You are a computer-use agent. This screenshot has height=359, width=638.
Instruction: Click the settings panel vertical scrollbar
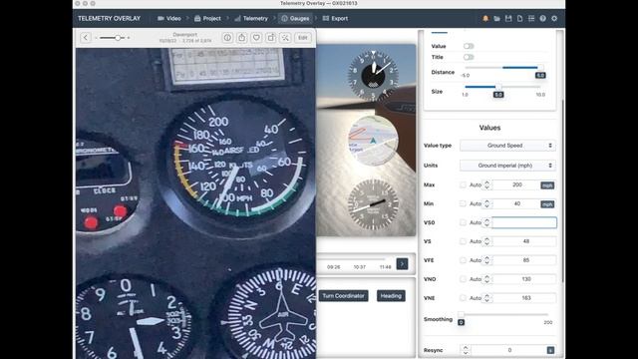[563, 190]
